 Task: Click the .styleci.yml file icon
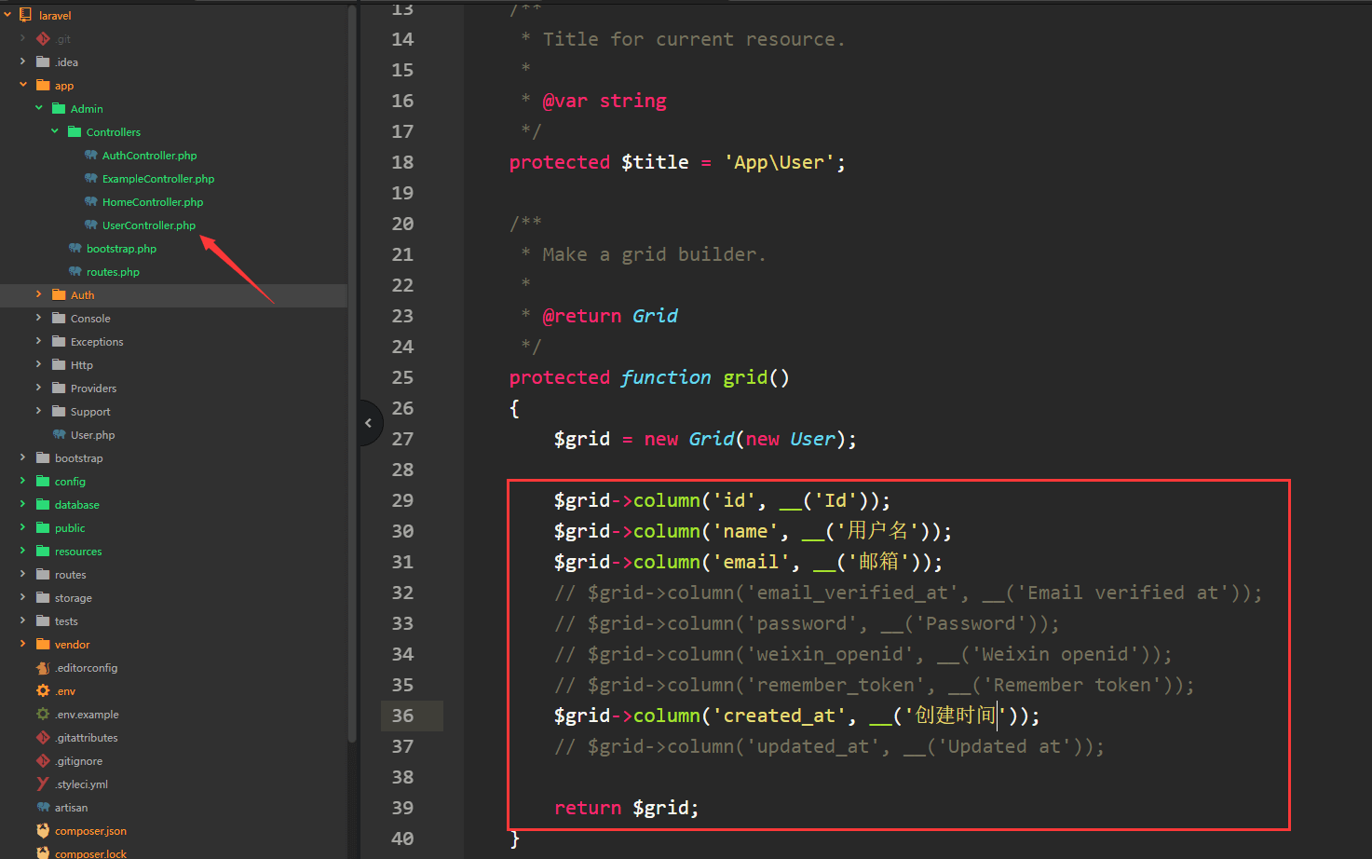coord(43,784)
